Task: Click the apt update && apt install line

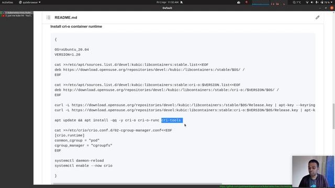Action: [x=119, y=120]
